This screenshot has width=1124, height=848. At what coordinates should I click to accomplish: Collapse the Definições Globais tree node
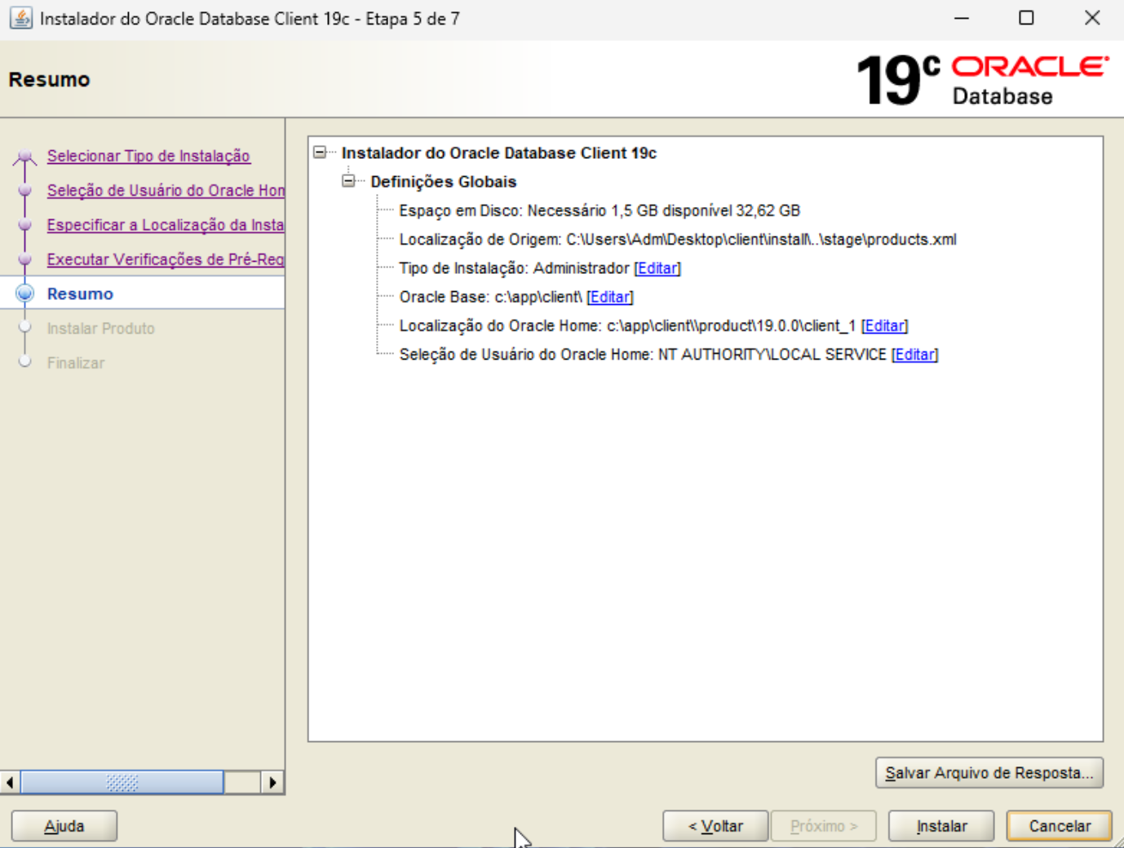[349, 182]
